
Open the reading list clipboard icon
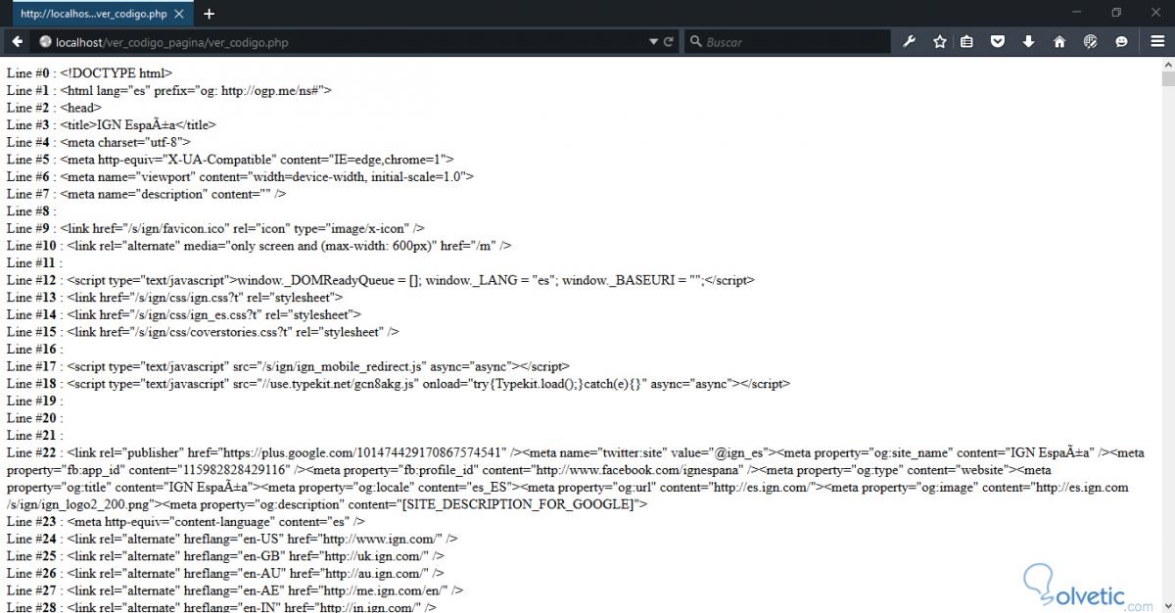(x=967, y=42)
